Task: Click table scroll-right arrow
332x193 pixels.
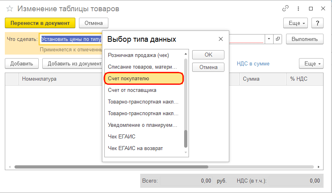Action: (319, 167)
